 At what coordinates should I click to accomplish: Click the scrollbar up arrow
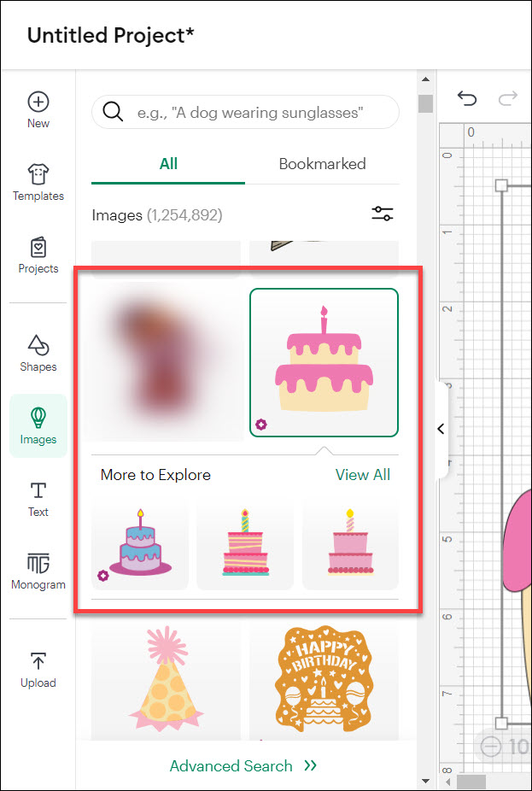(x=425, y=79)
